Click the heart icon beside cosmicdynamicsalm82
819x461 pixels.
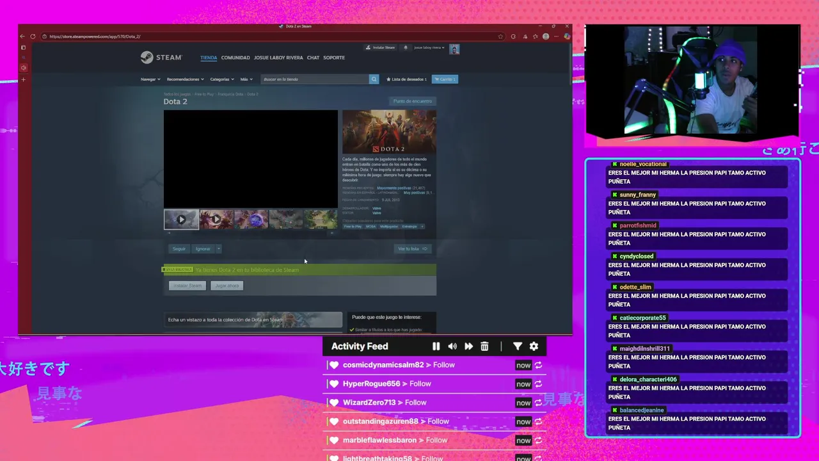coord(334,365)
